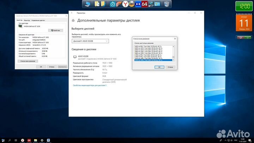
Task: Open the computer icon in the top dock
Action: click(87, 4)
